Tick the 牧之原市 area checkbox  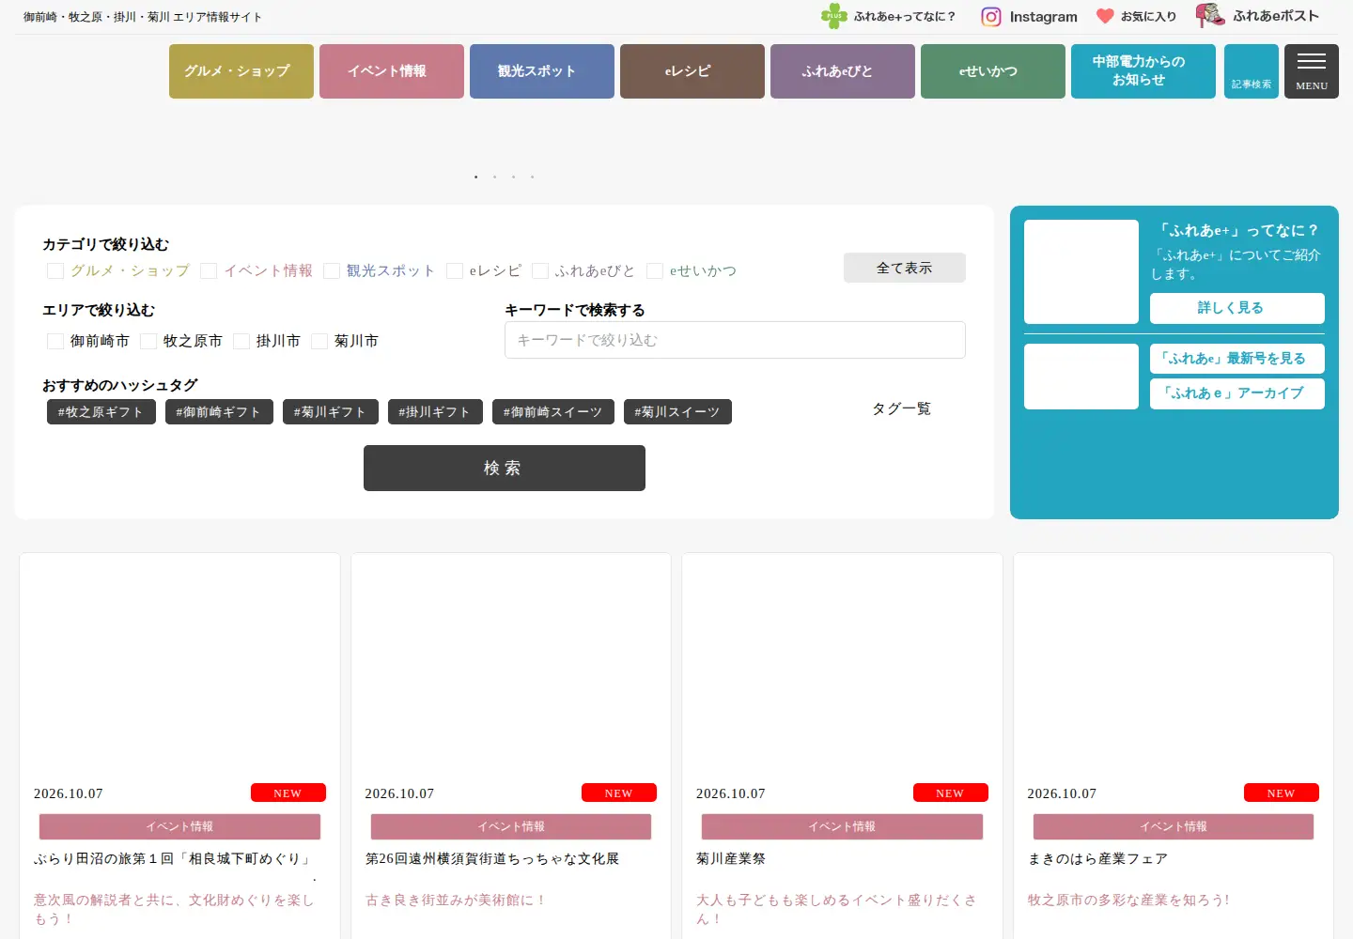(148, 342)
